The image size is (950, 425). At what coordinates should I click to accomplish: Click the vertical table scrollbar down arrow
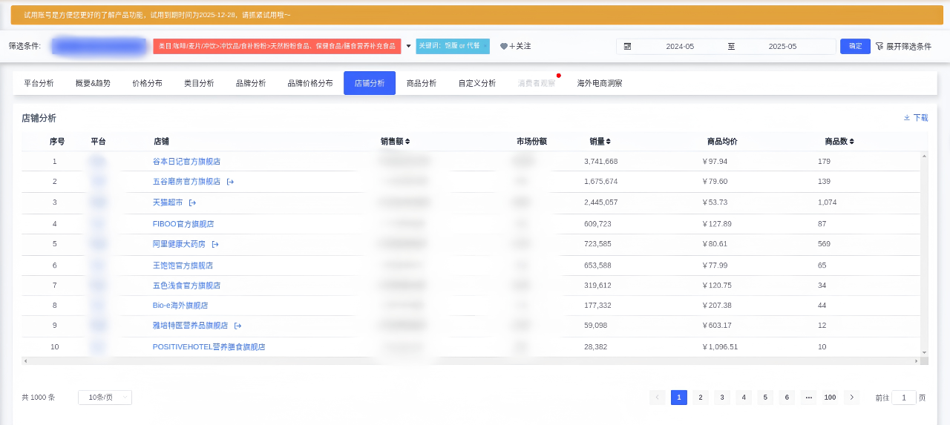pos(924,352)
